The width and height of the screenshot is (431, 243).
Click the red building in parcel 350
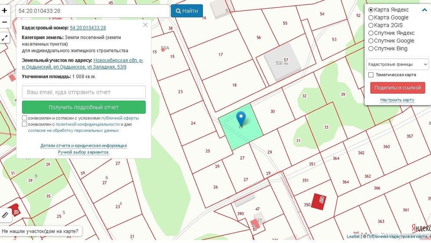coord(319,201)
